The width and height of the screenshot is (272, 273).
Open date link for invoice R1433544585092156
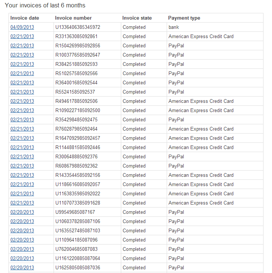point(22,175)
